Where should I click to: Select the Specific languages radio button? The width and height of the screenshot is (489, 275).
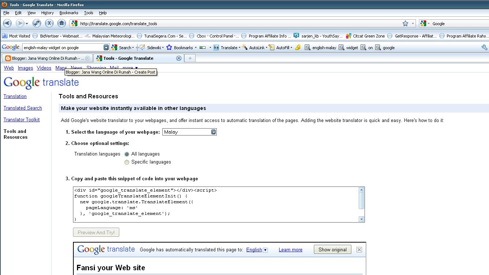[127, 162]
